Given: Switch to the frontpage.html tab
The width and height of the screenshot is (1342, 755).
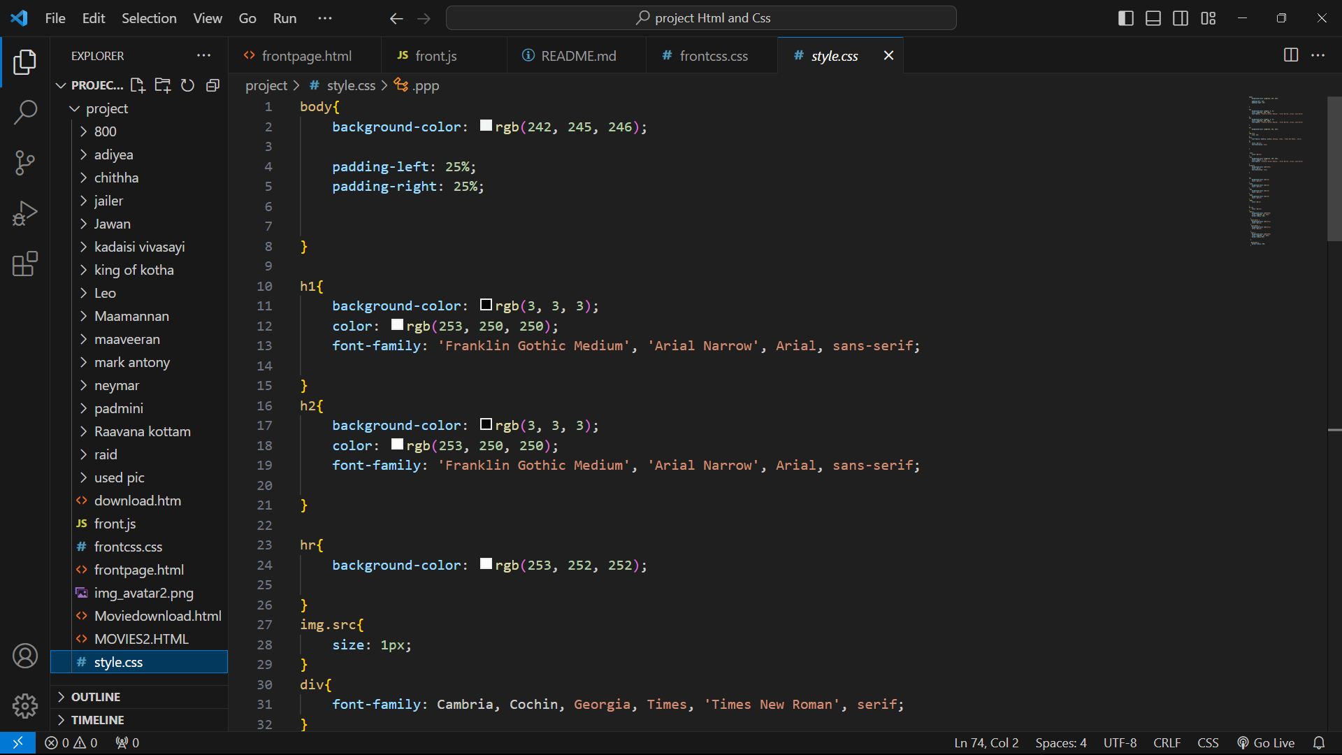Looking at the screenshot, I should click(305, 56).
